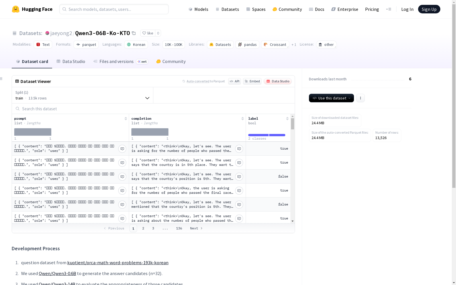Switch to the Data Studio tab
This screenshot has width=456, height=285.
click(71, 62)
